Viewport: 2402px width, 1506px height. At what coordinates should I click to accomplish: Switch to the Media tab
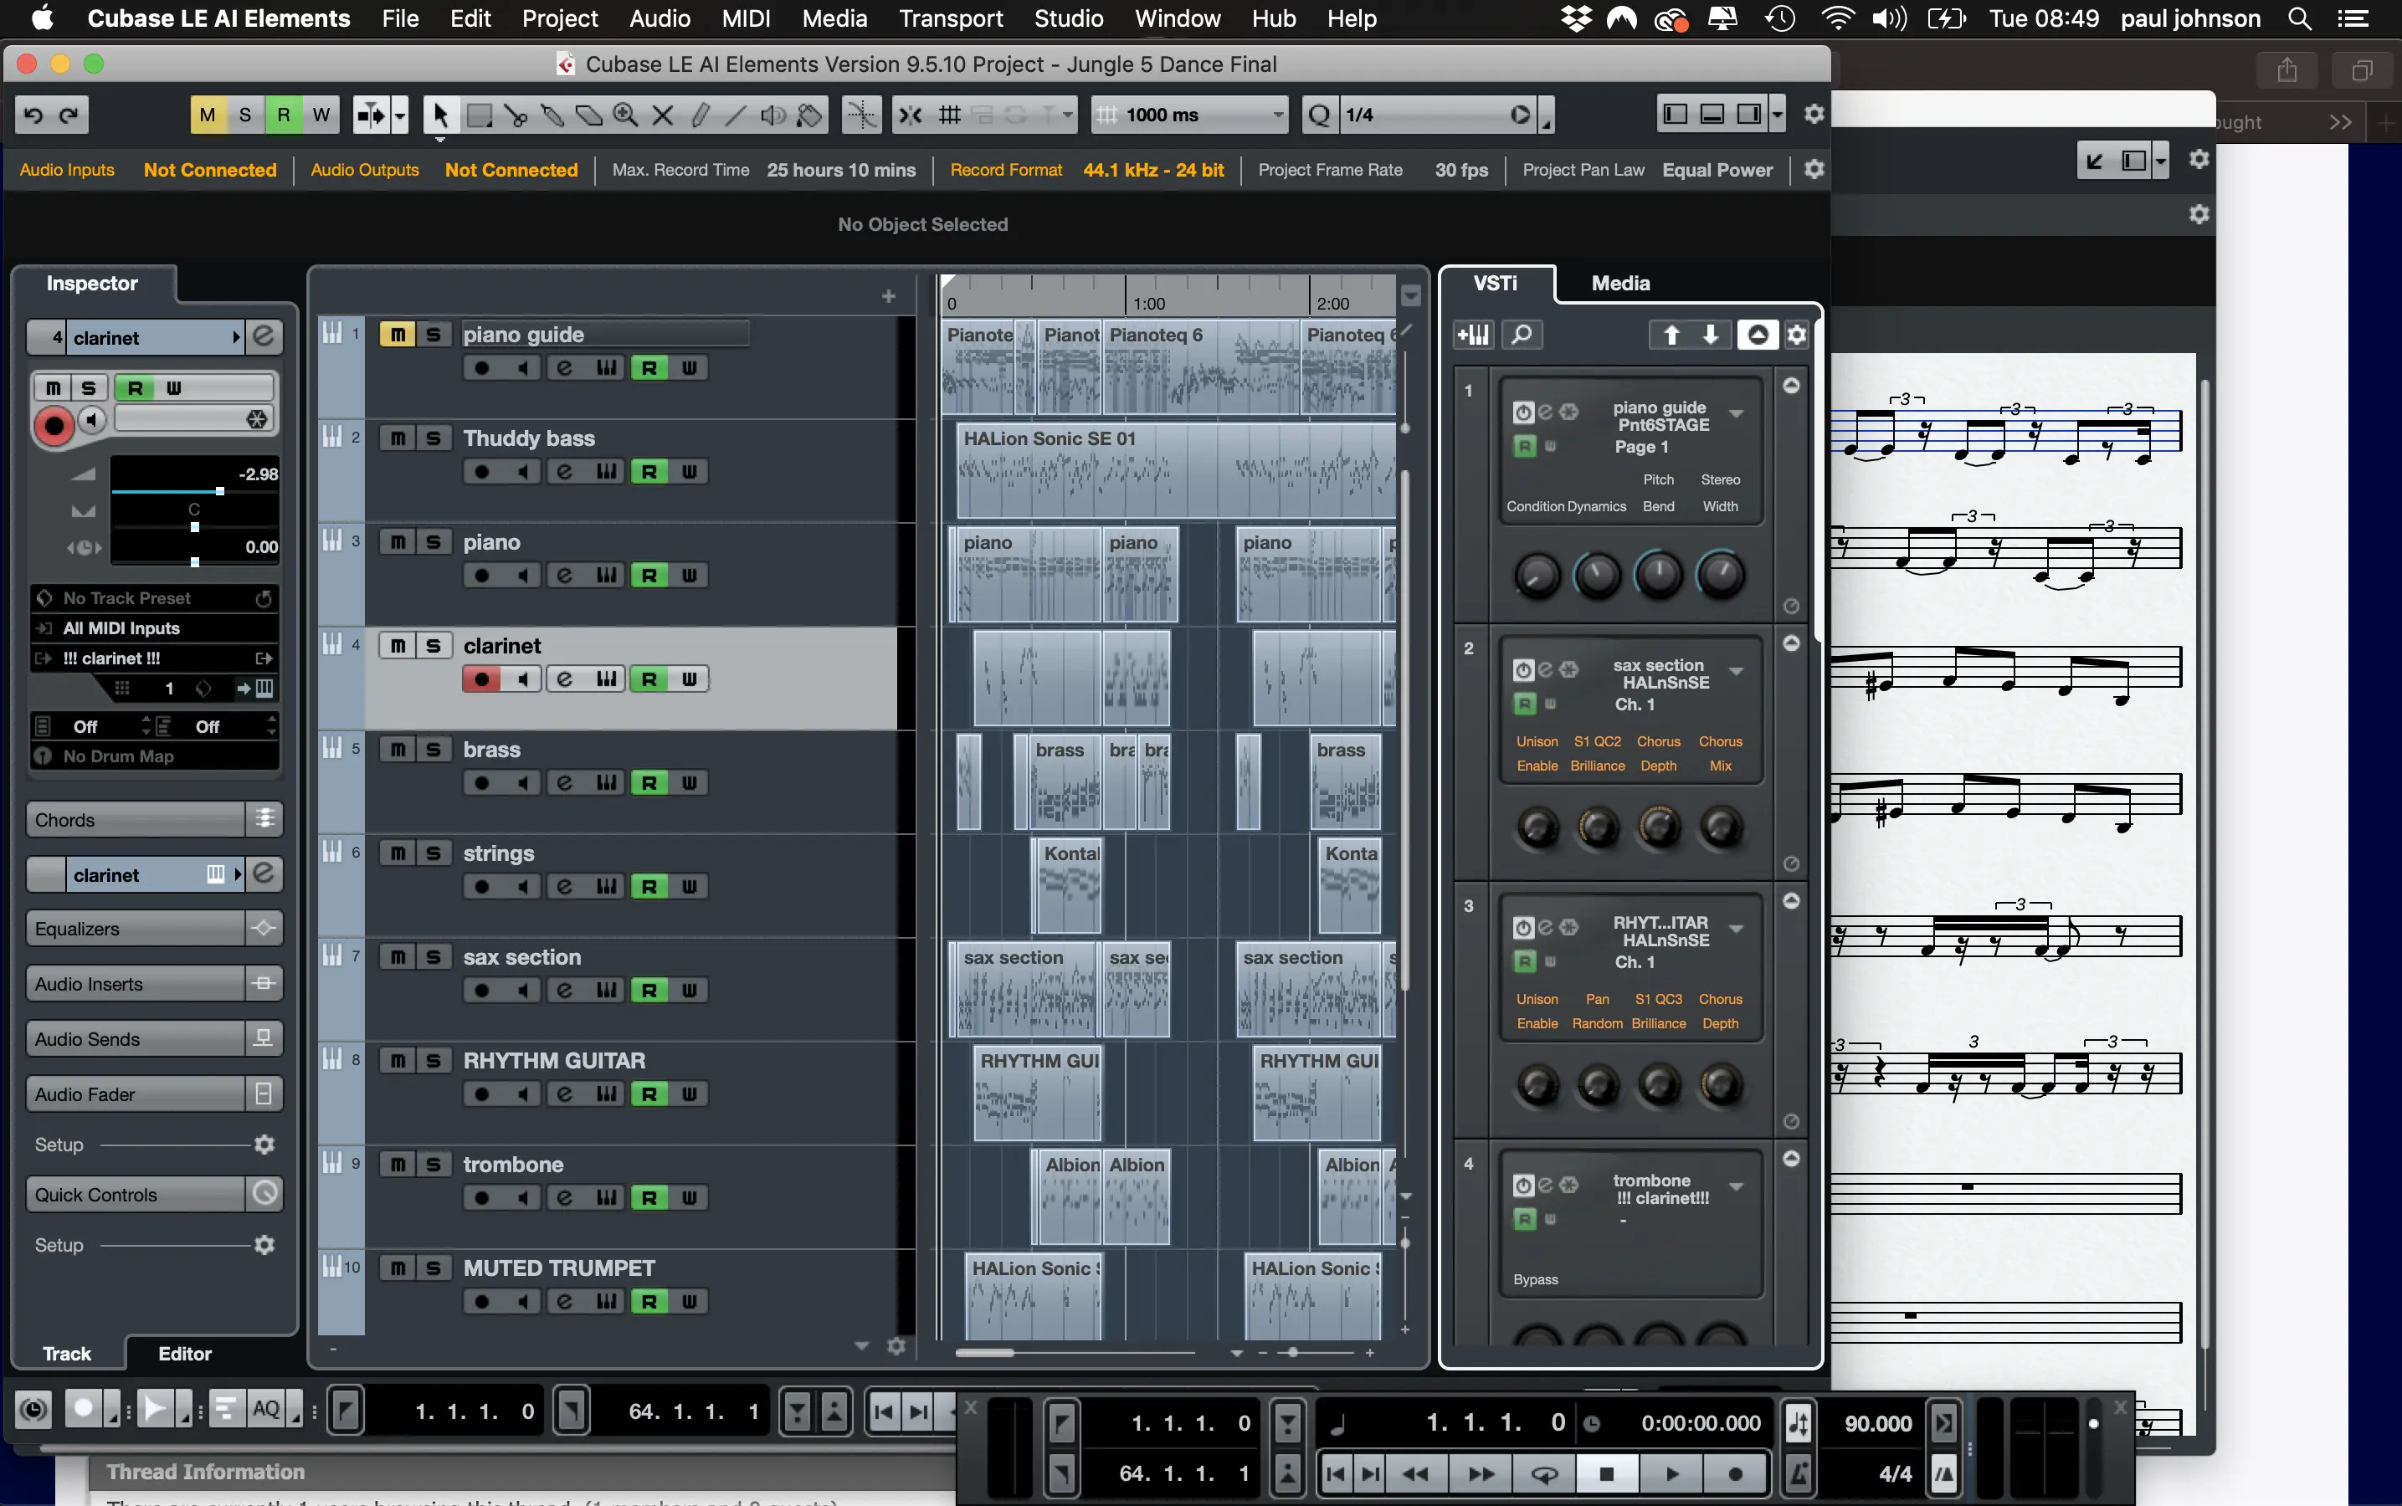click(1620, 284)
